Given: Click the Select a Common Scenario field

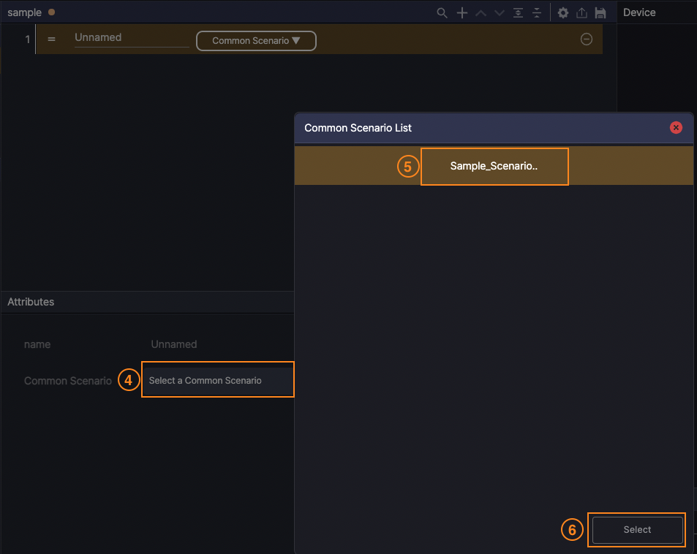Looking at the screenshot, I should tap(217, 380).
